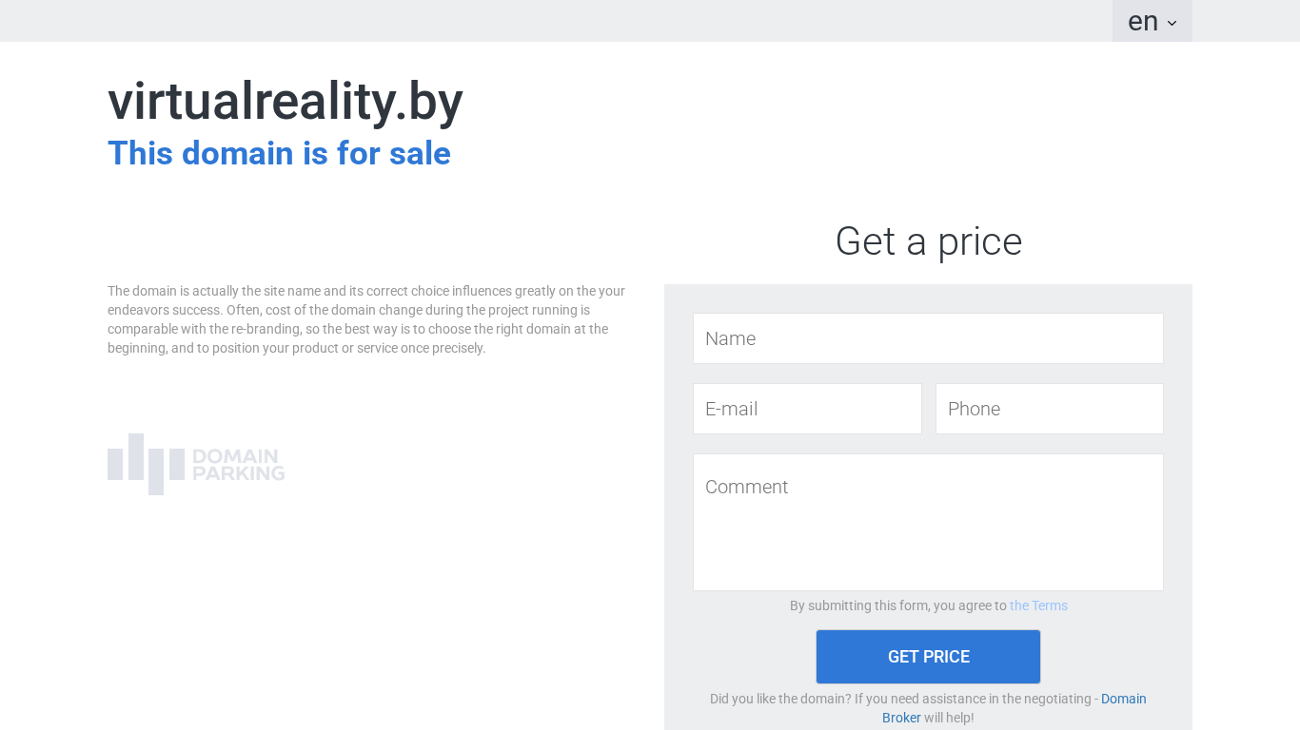Select the Phone input field
1300x730 pixels.
[1049, 409]
